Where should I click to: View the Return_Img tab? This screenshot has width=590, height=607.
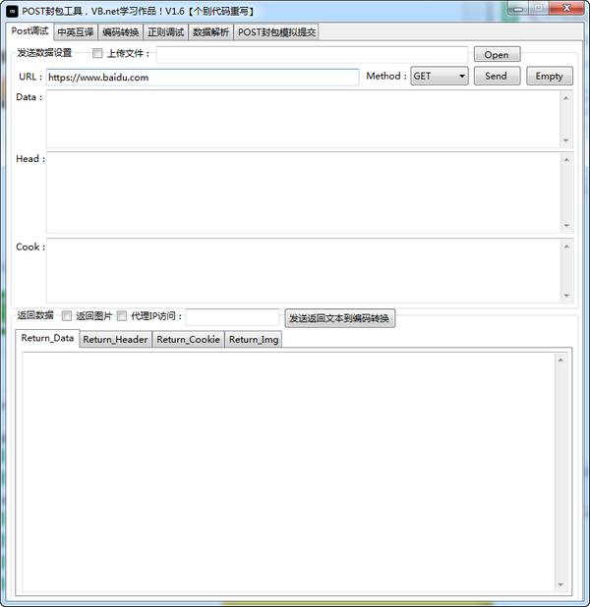point(254,340)
